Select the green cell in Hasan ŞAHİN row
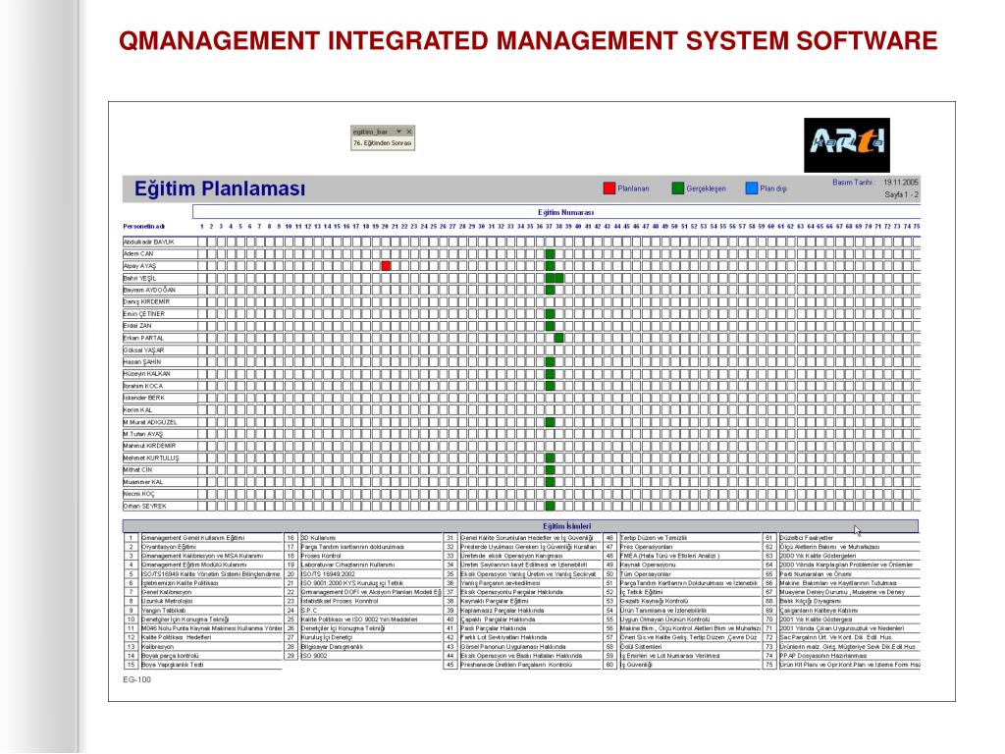Viewport: 1005px width, 754px height. (550, 362)
